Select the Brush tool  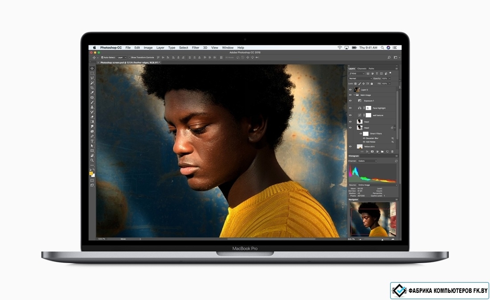(92, 102)
